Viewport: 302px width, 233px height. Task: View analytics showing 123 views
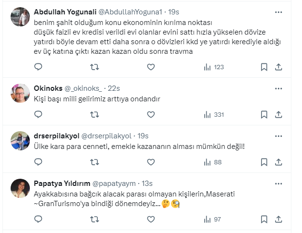tap(212, 67)
